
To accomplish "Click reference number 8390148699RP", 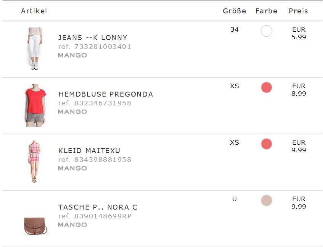I will coord(95,216).
